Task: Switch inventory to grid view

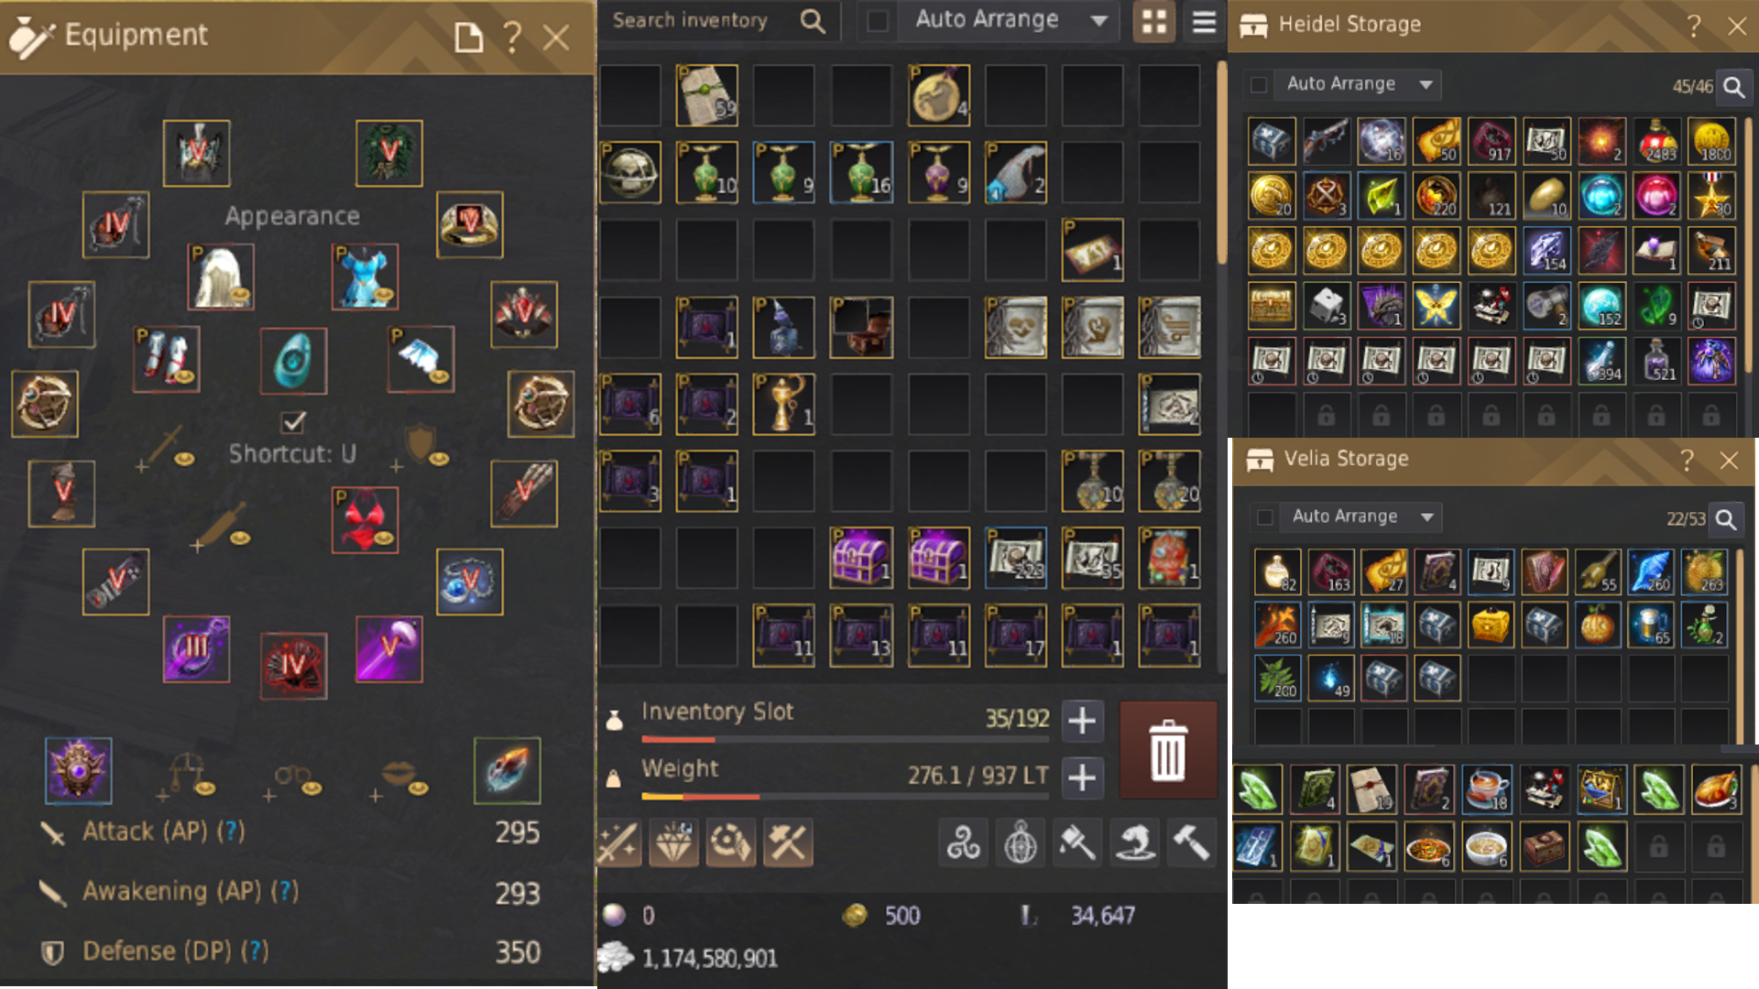Action: click(x=1153, y=21)
